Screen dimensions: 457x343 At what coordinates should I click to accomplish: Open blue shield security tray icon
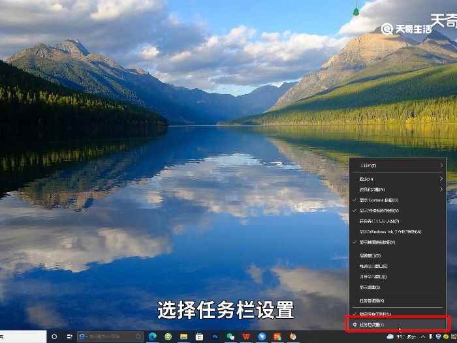click(x=438, y=337)
